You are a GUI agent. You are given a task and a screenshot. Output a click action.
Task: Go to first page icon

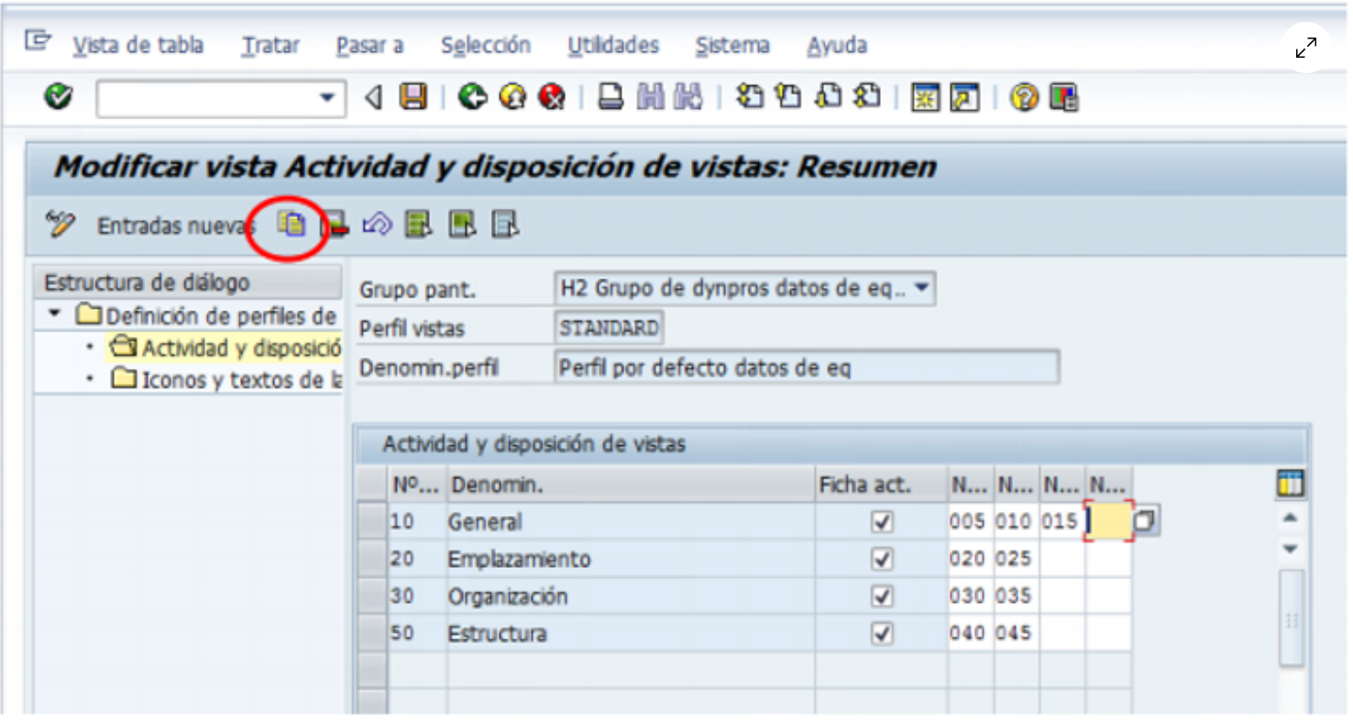750,96
